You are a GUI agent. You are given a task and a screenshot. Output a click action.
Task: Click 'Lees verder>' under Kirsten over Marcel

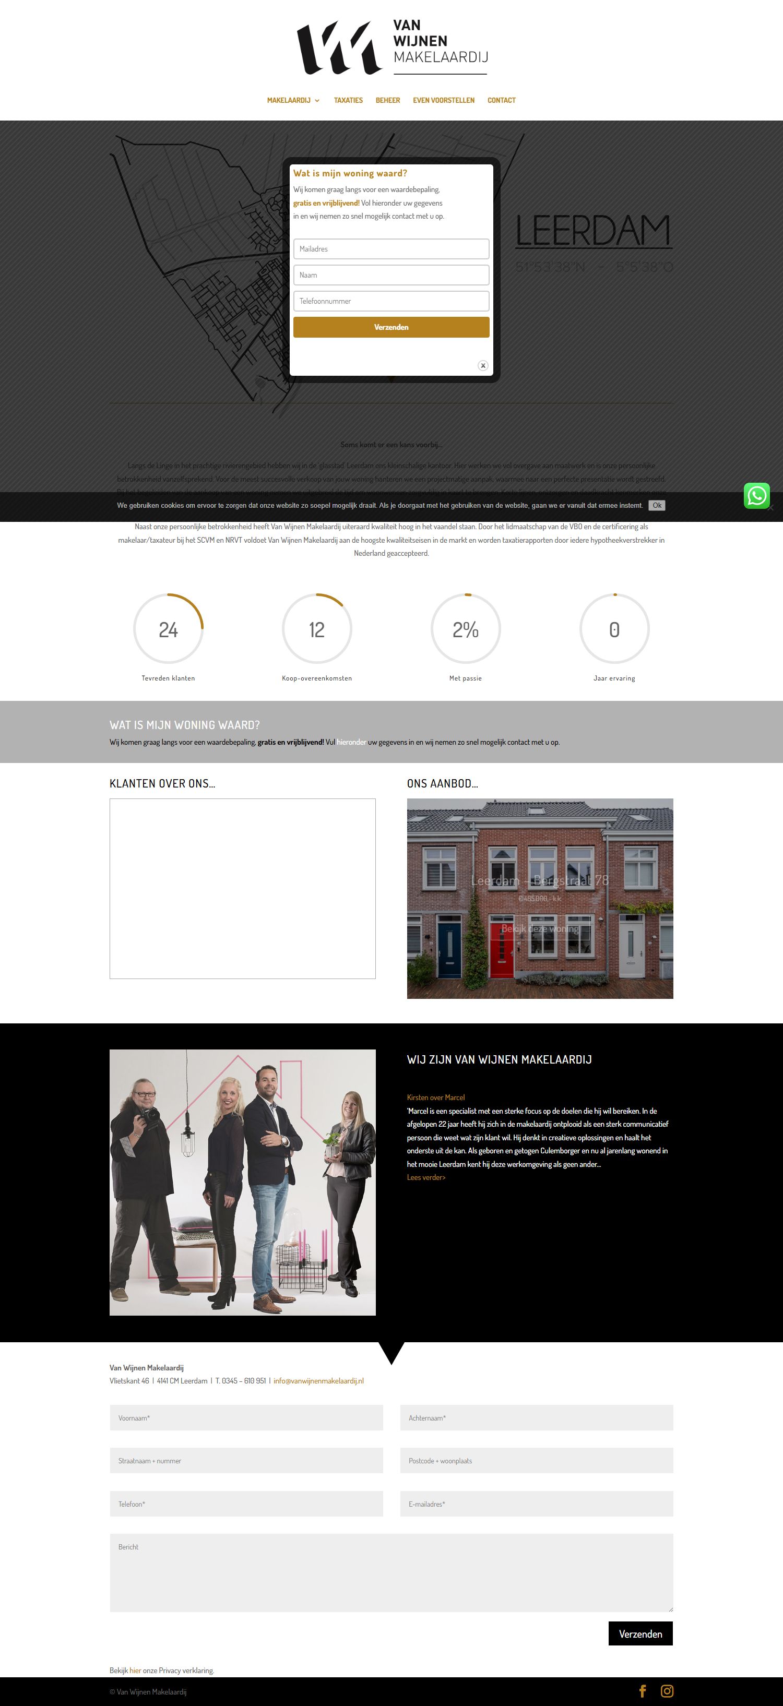426,1177
